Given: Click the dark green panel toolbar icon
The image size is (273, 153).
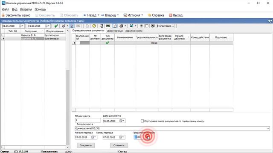Looking at the screenshot, I should 108,26.
